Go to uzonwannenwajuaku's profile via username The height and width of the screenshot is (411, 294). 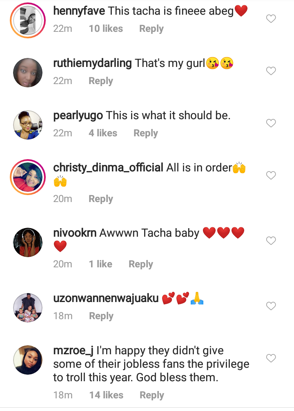106,298
